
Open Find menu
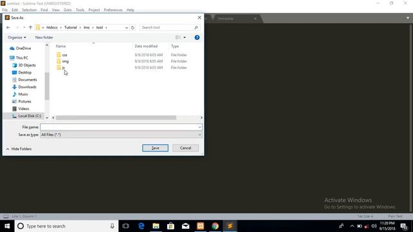pos(45,10)
